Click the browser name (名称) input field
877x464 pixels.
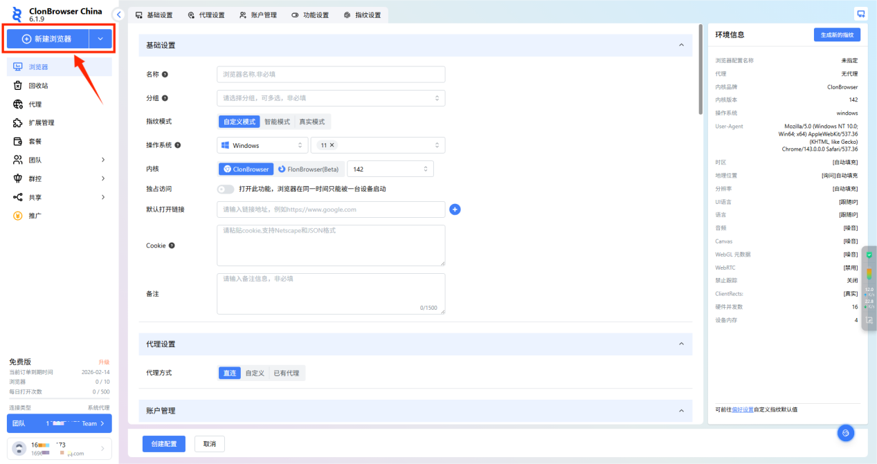click(331, 74)
